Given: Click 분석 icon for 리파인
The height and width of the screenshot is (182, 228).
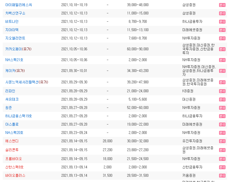Looking at the screenshot, I should [222, 91].
